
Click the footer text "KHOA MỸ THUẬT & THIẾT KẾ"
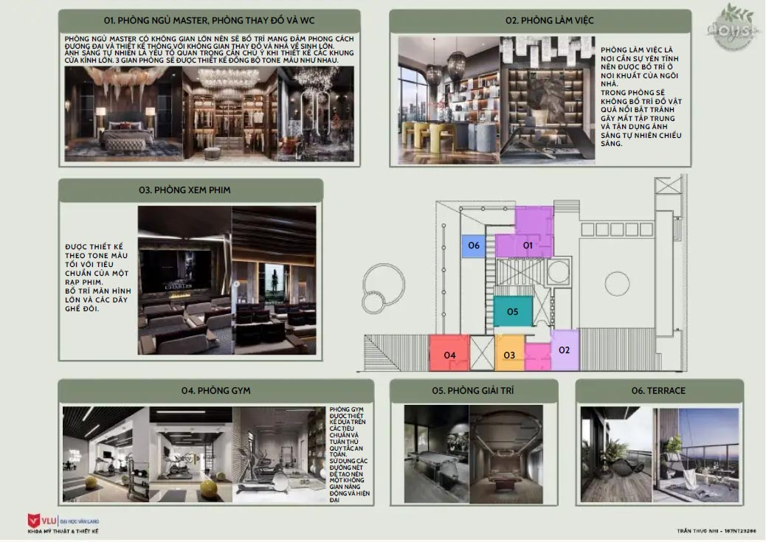(63, 531)
